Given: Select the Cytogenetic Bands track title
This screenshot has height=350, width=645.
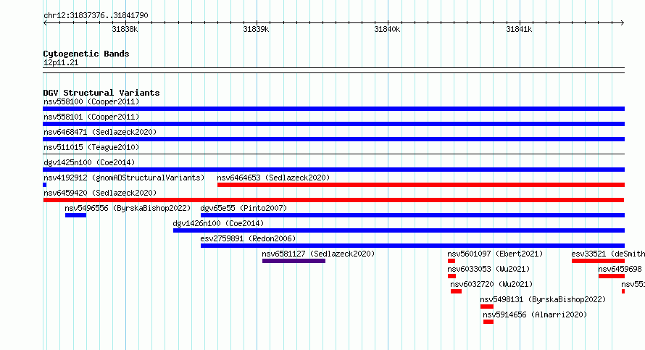Looking at the screenshot, I should point(86,54).
